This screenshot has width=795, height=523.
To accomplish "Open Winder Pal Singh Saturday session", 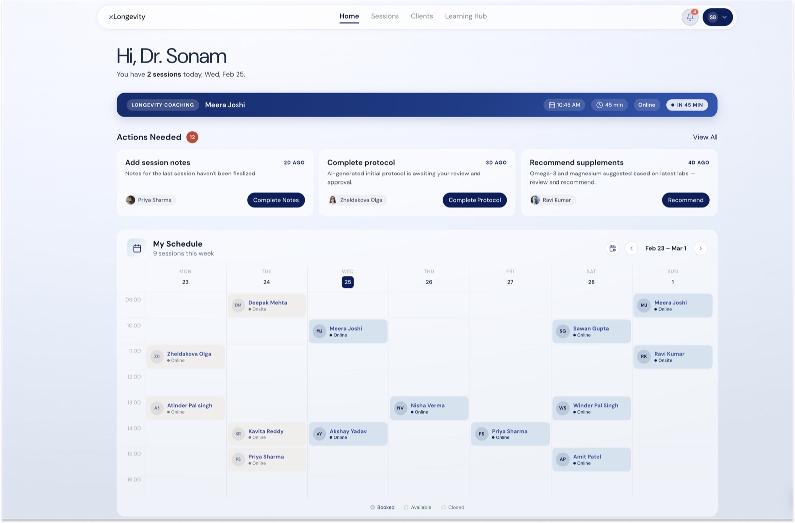I will 591,409.
